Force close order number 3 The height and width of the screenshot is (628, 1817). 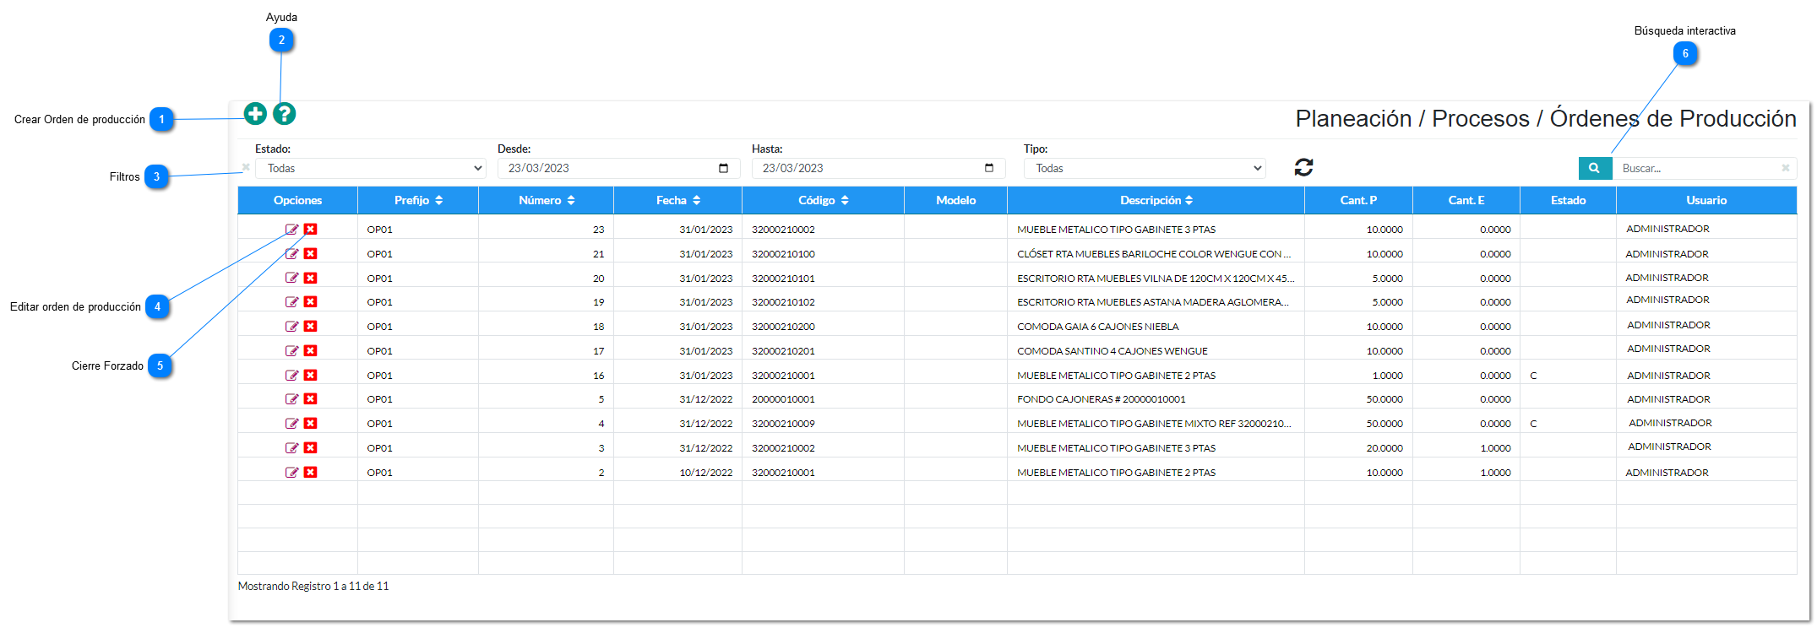click(x=310, y=447)
